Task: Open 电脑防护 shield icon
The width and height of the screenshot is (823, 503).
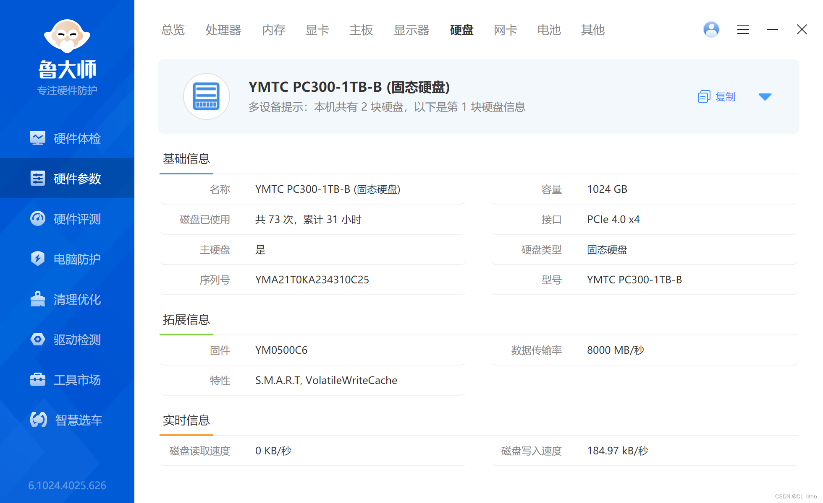Action: click(38, 259)
